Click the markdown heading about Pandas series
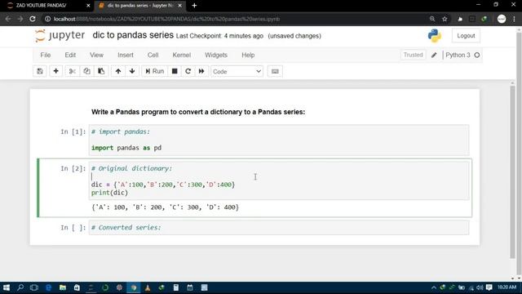Image resolution: width=522 pixels, height=294 pixels. [x=198, y=112]
